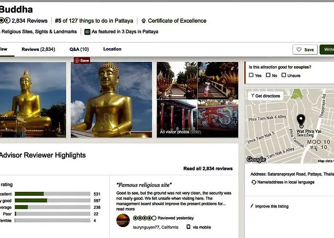This screenshot has width=334, height=238.
Task: Check the Unsure checkbox for couples
Action: pos(284,75)
